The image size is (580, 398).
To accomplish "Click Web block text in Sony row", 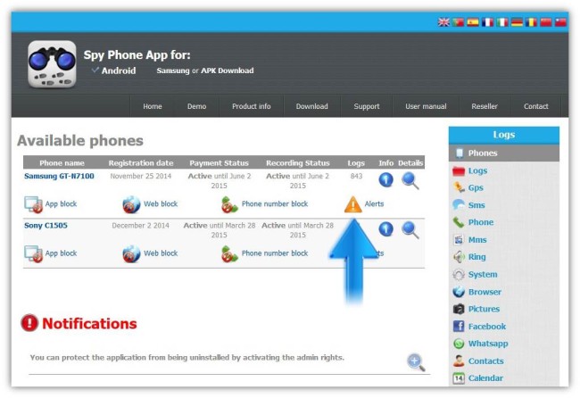I will tap(161, 253).
